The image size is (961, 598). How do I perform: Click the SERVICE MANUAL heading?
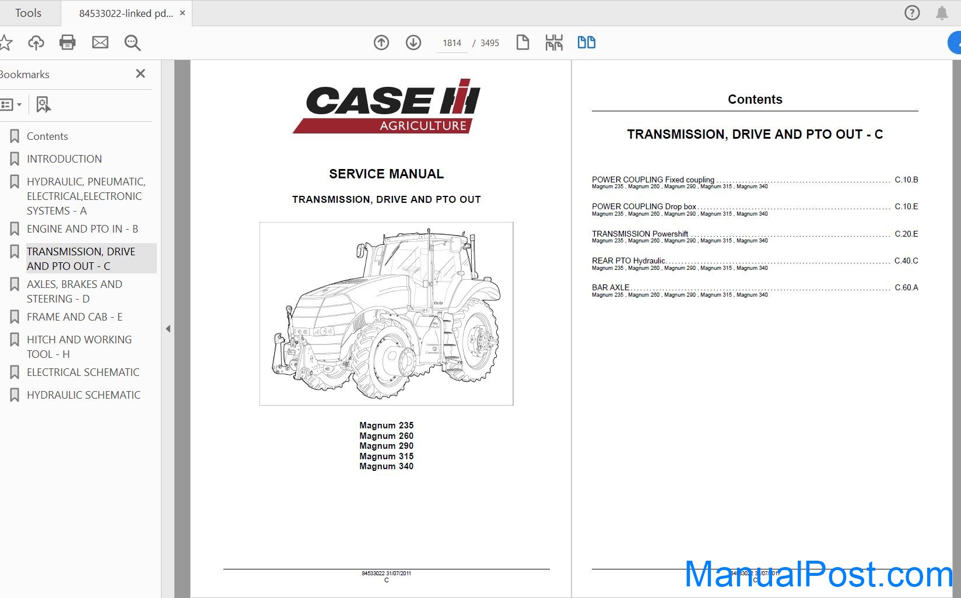click(386, 174)
